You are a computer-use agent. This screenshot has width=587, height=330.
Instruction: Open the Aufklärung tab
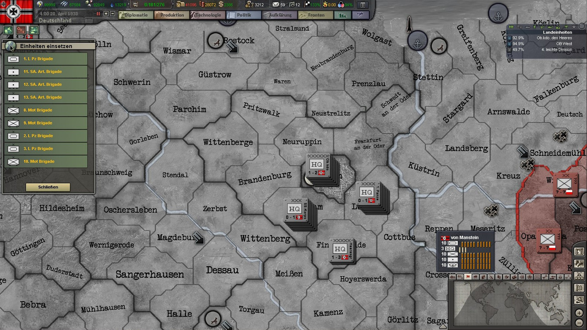coord(279,15)
